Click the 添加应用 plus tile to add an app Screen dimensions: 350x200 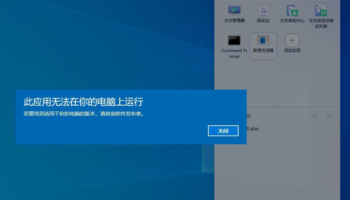click(292, 41)
